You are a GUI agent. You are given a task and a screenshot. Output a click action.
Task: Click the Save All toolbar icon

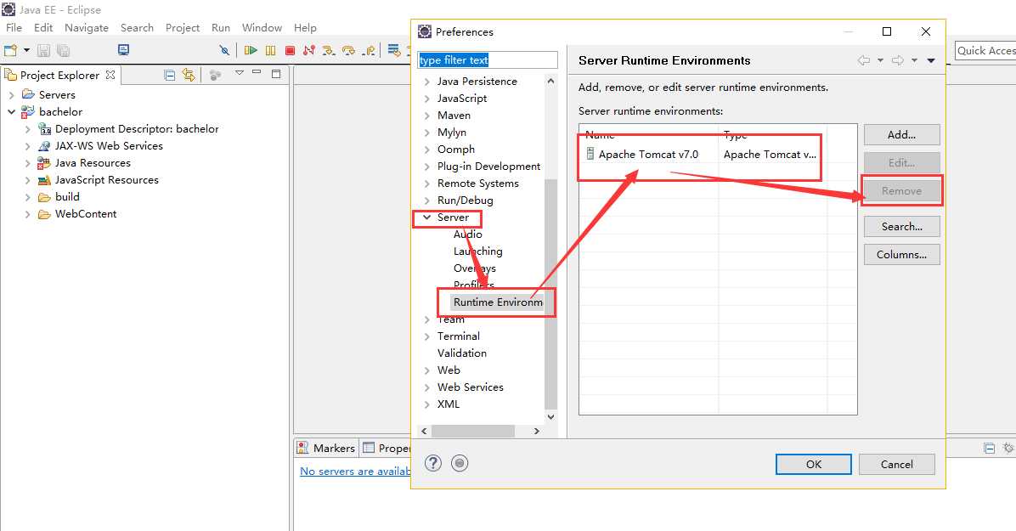pos(63,50)
